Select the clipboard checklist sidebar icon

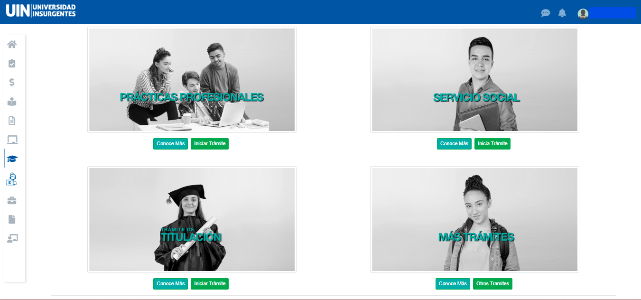[12, 63]
